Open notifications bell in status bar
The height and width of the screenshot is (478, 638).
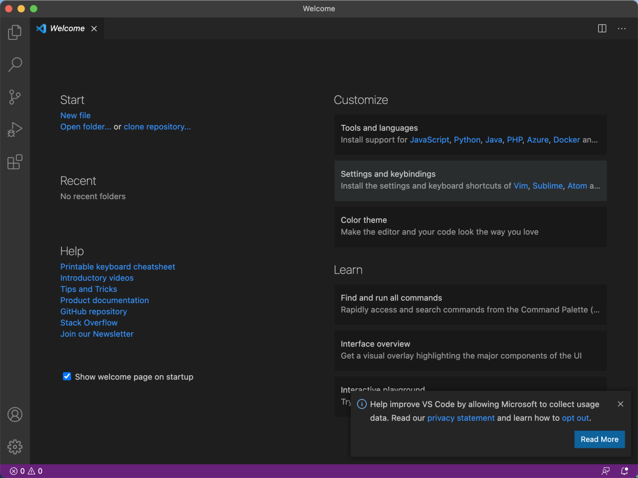(x=625, y=471)
